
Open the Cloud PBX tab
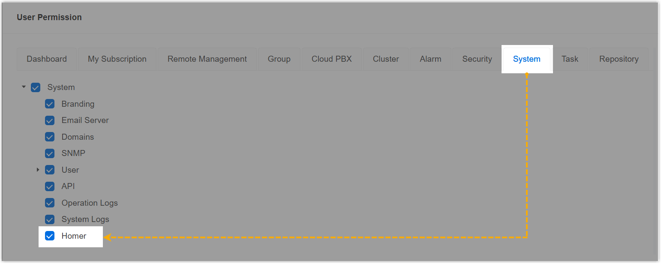332,59
